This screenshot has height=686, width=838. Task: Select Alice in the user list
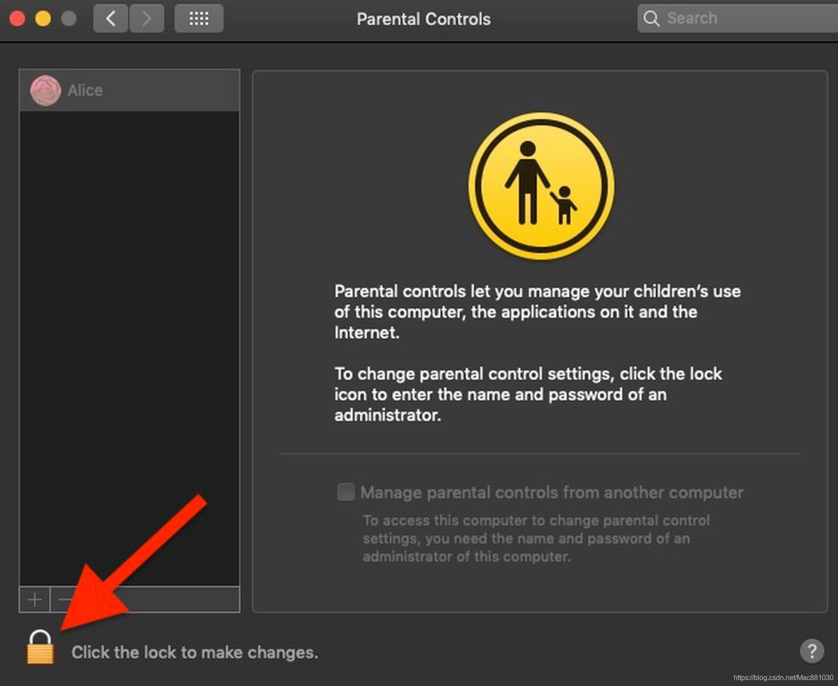[130, 90]
